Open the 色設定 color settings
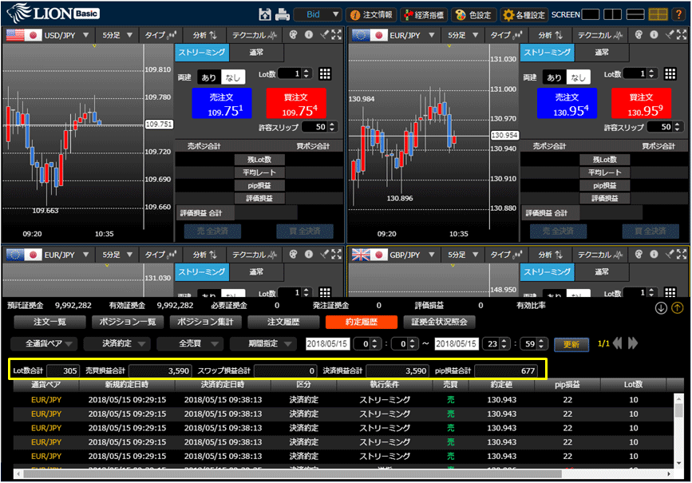This screenshot has width=692, height=483. point(473,15)
